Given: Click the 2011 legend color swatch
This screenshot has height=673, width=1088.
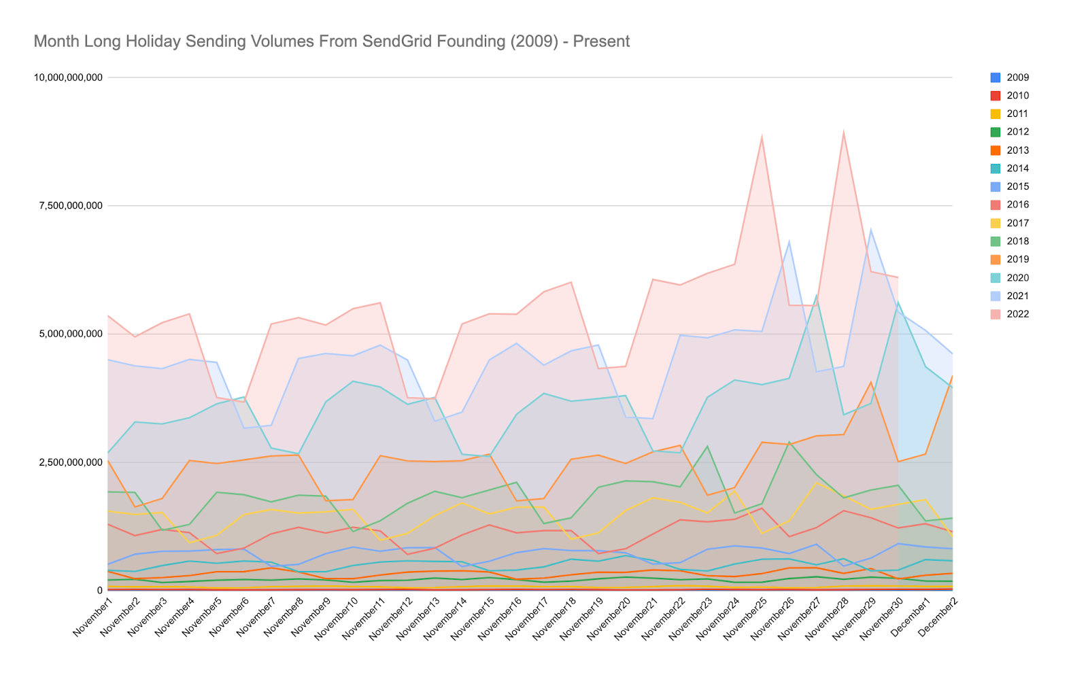Looking at the screenshot, I should [996, 114].
